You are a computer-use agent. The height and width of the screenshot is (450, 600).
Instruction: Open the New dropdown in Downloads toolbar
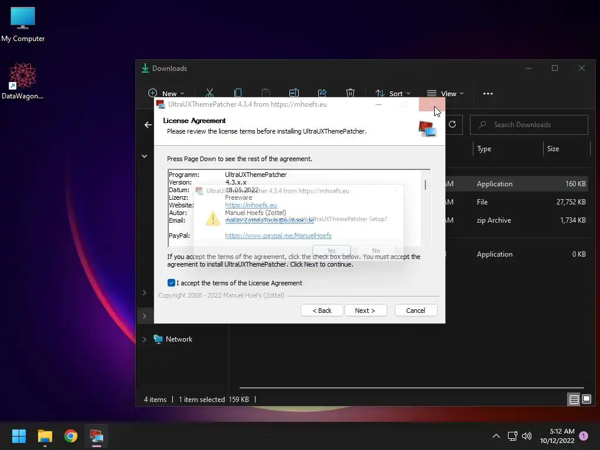166,93
